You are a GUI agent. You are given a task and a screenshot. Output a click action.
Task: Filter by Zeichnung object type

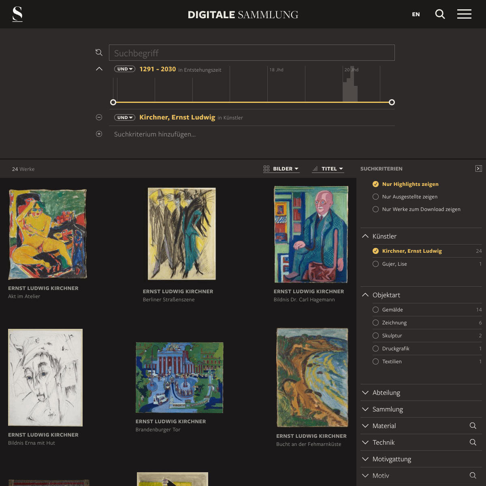pos(427,322)
